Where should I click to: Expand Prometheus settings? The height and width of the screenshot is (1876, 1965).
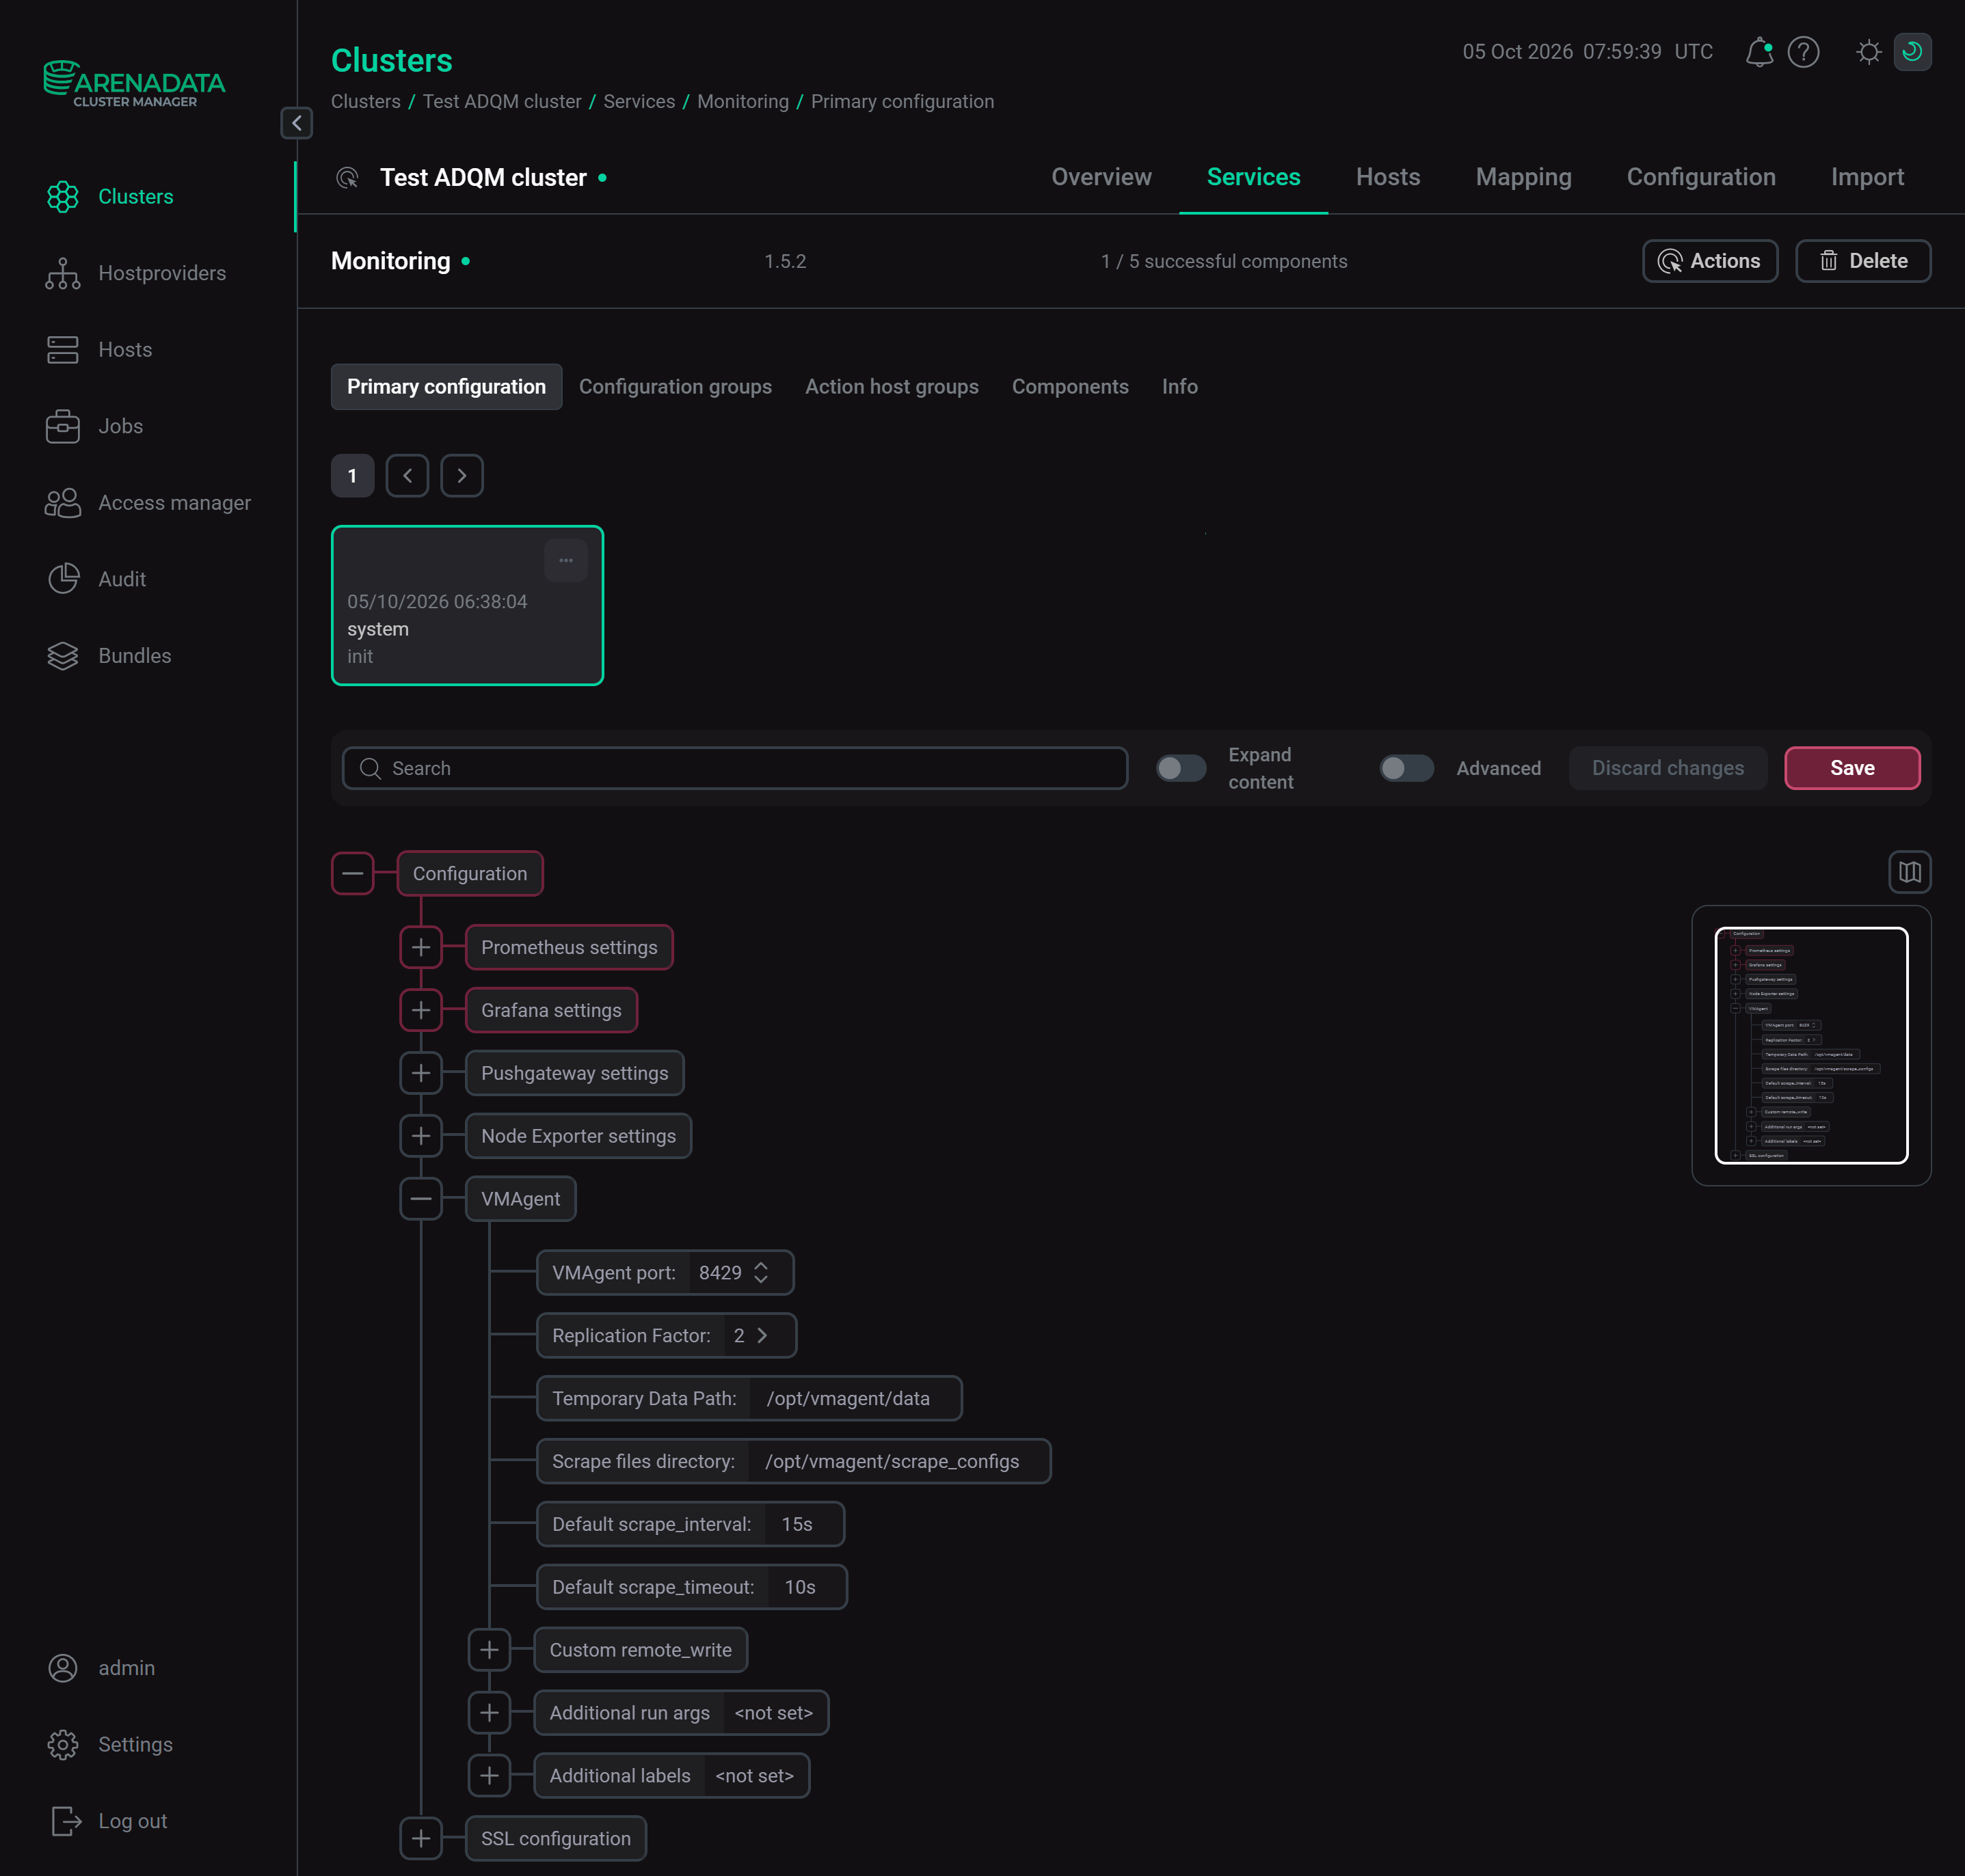421,947
